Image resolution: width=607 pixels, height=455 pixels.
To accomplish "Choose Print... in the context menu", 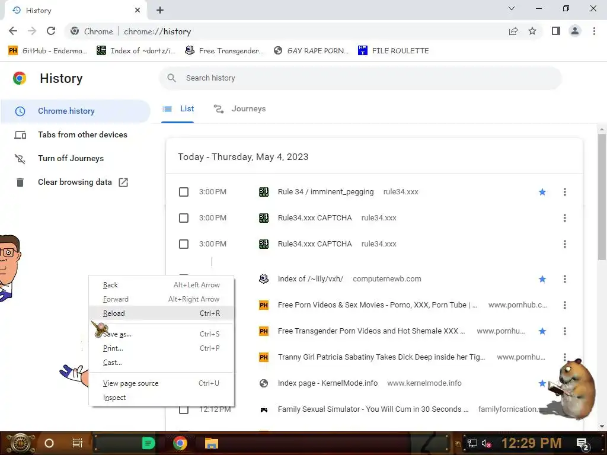I will (161, 348).
